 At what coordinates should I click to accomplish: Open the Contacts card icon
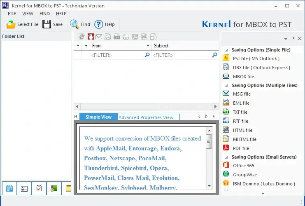pos(24,188)
